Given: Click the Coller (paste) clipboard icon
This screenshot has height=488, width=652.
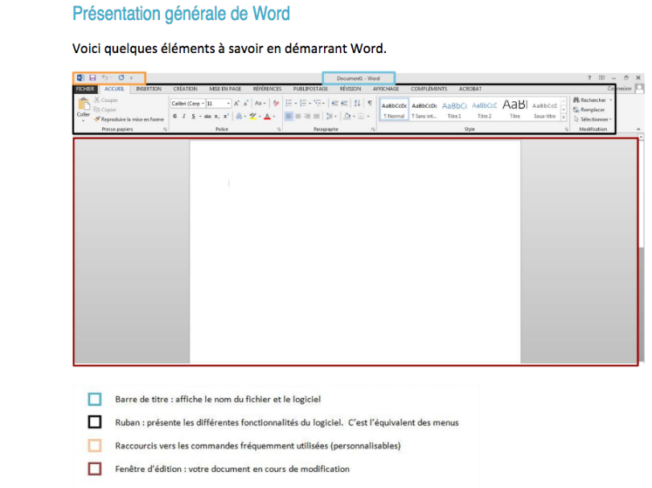Looking at the screenshot, I should pos(83,104).
